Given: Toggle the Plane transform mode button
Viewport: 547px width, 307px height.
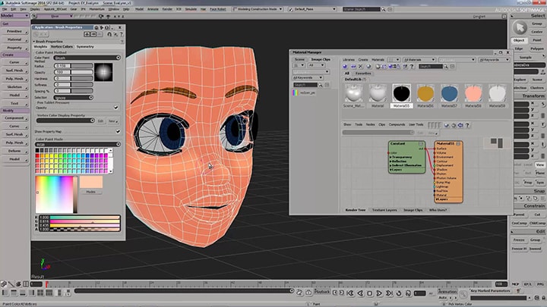Looking at the screenshot, I should click(540, 173).
